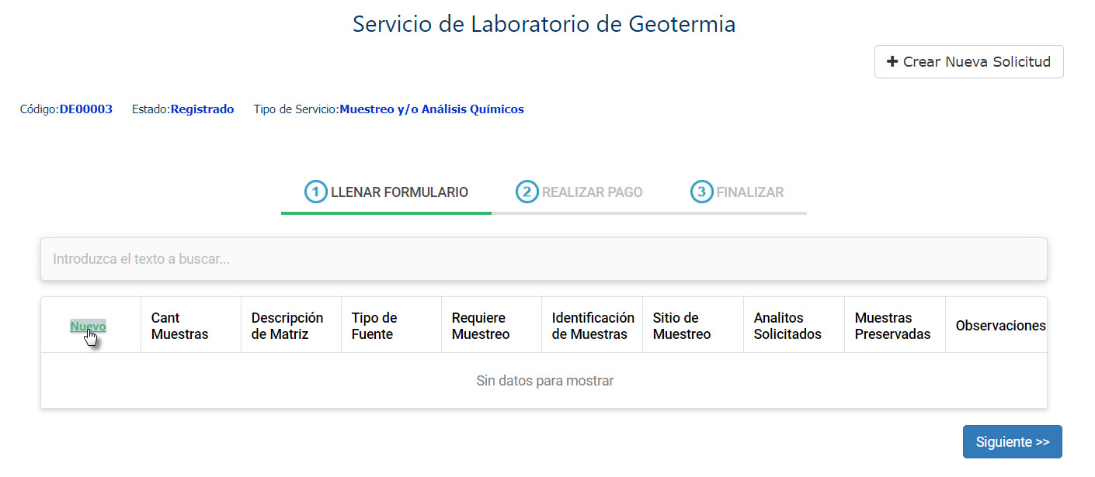Click the Requiere Muestreo column header

click(x=480, y=327)
